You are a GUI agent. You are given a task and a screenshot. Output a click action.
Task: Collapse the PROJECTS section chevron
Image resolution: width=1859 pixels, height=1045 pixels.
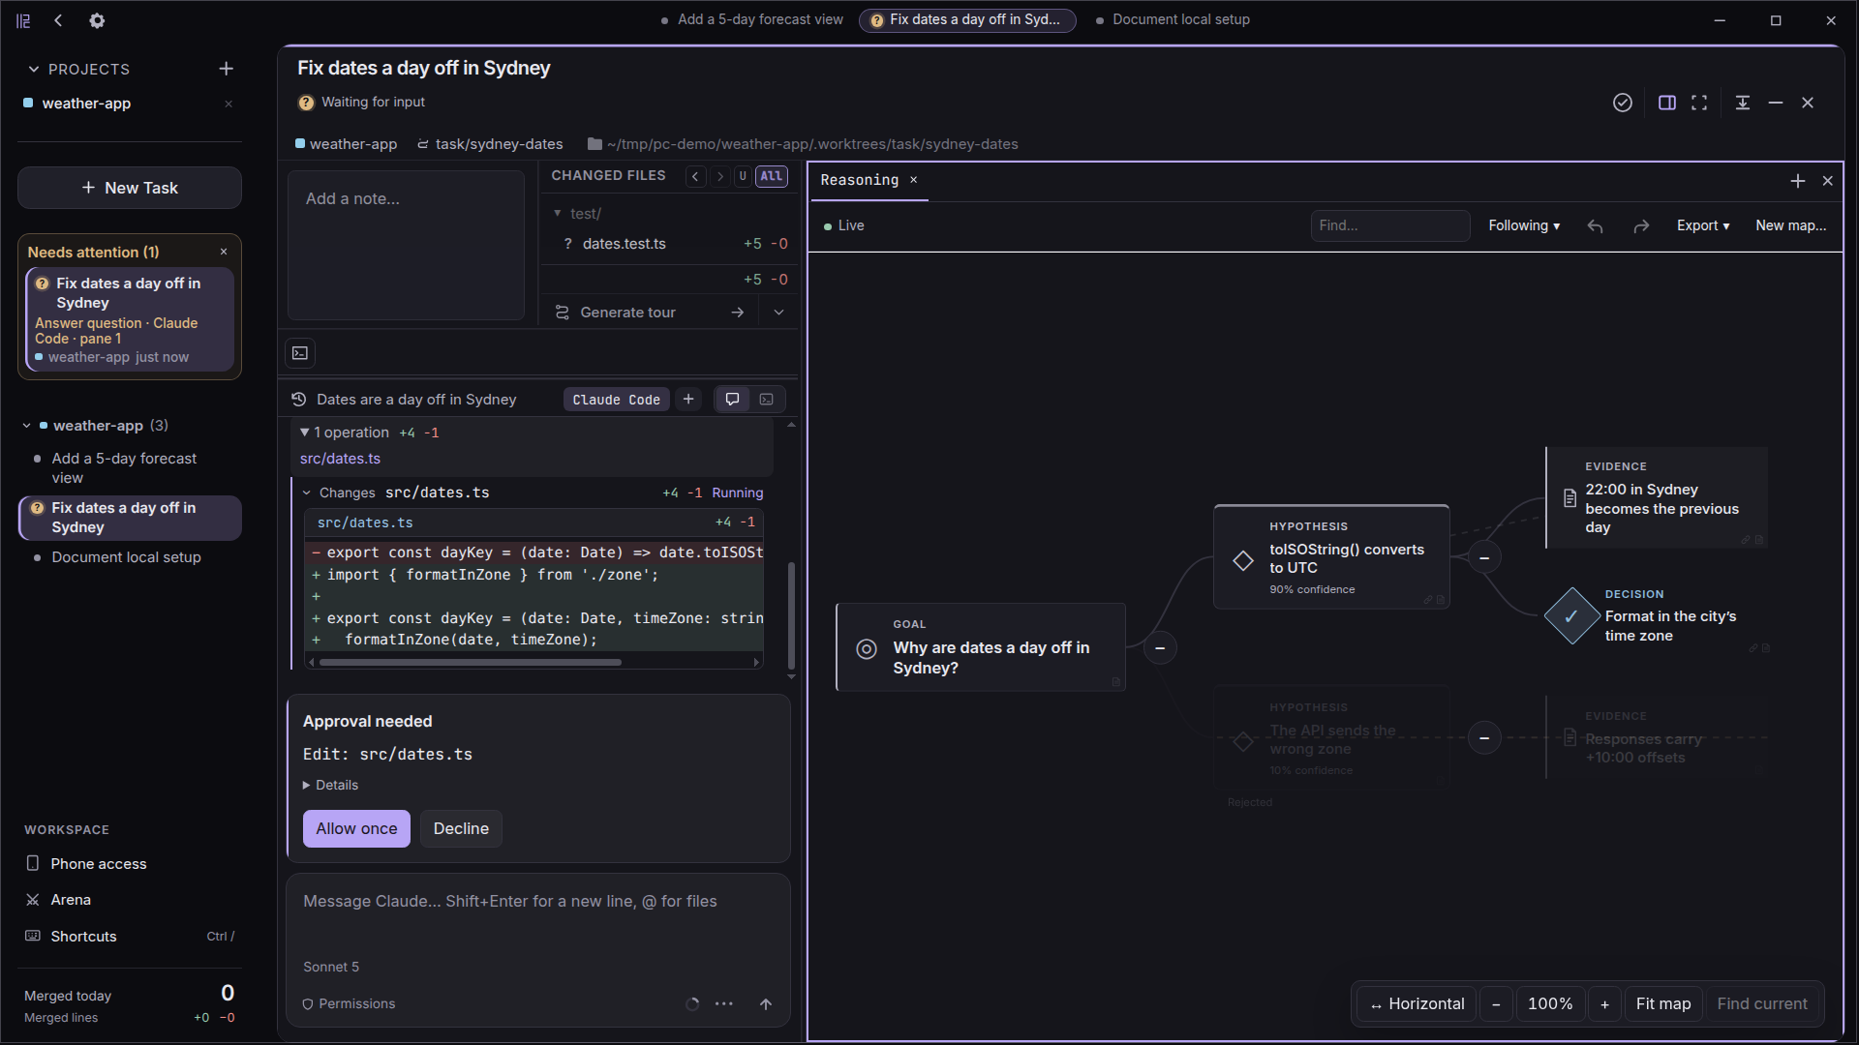(x=34, y=69)
